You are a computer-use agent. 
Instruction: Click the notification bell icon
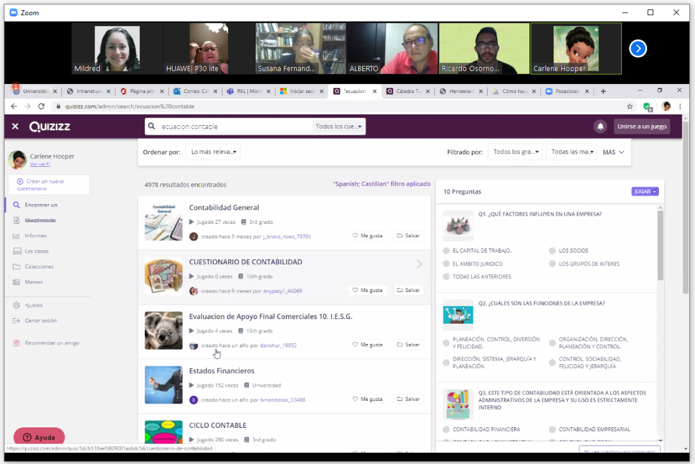[x=600, y=126]
